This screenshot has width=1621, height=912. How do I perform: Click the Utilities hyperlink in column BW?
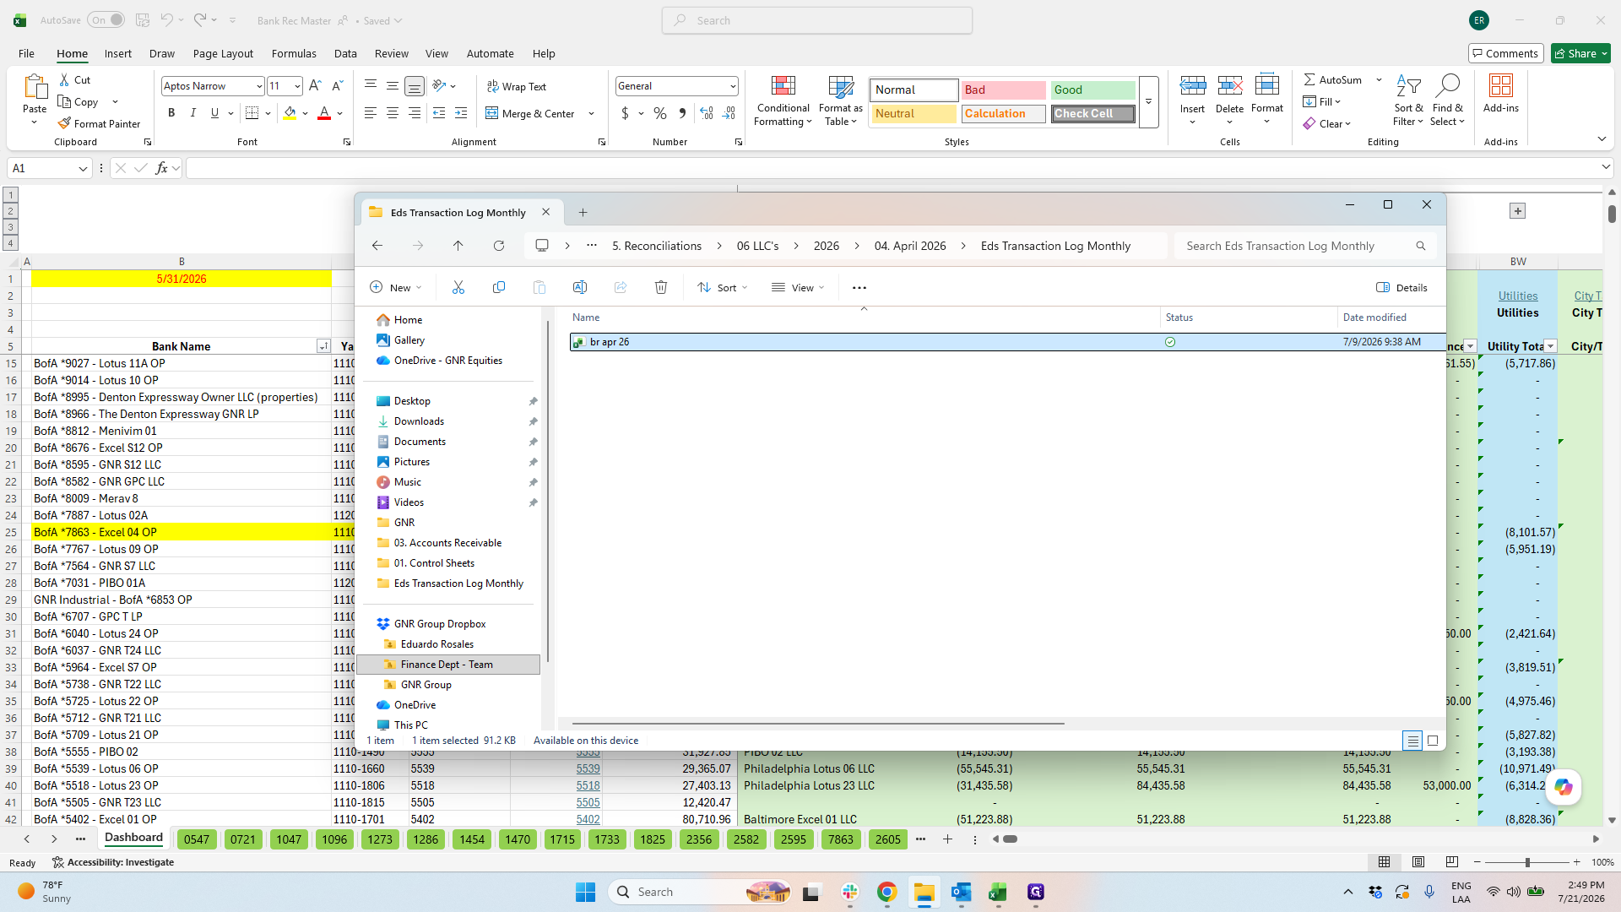[x=1518, y=296]
